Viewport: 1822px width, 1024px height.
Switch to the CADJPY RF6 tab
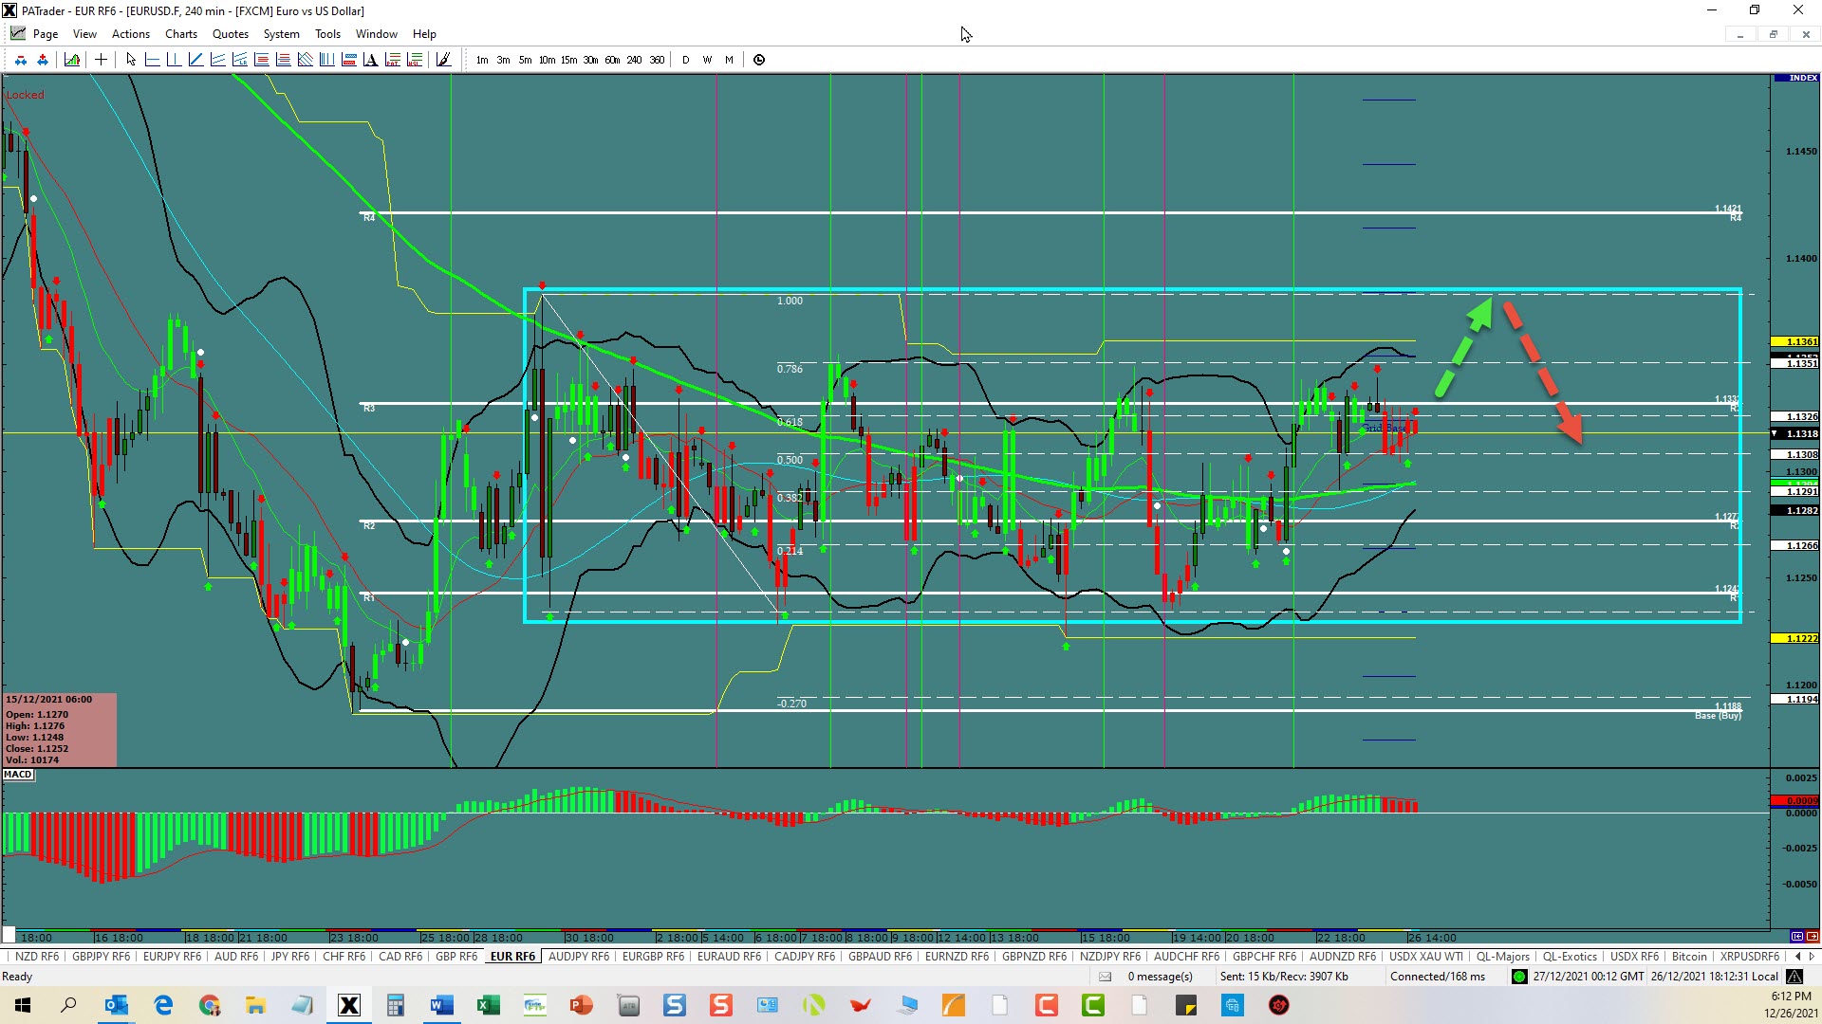coord(805,957)
